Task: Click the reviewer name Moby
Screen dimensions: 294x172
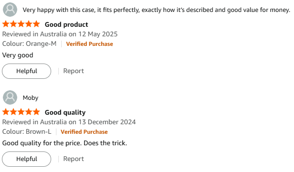Action: click(x=31, y=97)
